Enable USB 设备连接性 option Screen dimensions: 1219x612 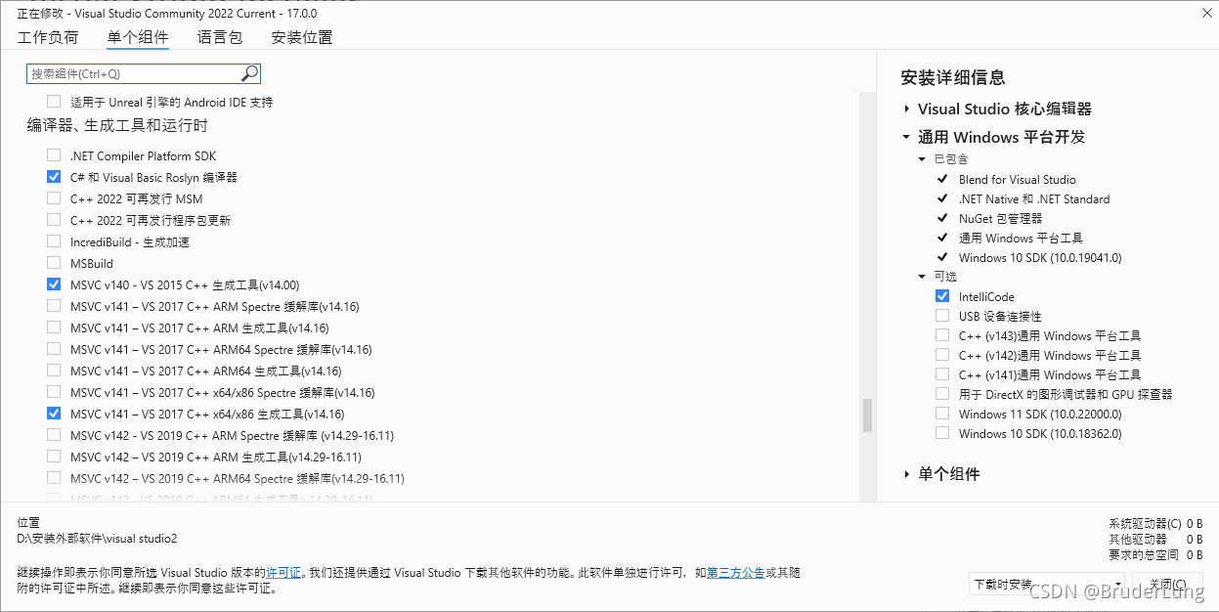pos(942,316)
